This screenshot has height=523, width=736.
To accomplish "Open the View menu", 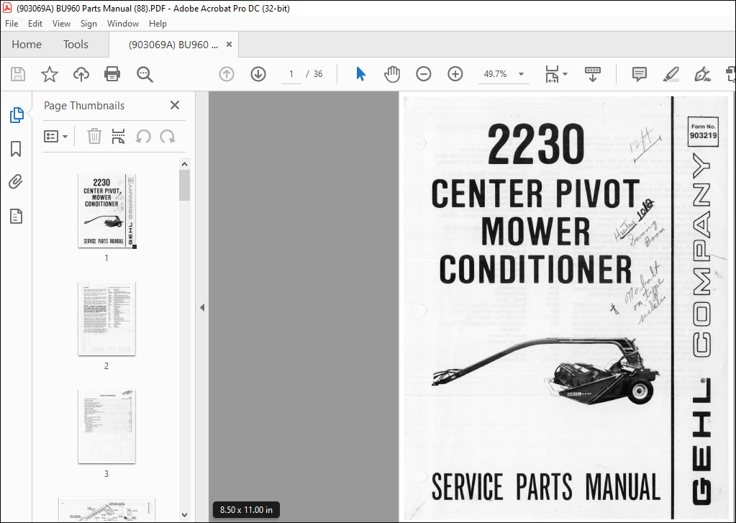I will point(61,24).
